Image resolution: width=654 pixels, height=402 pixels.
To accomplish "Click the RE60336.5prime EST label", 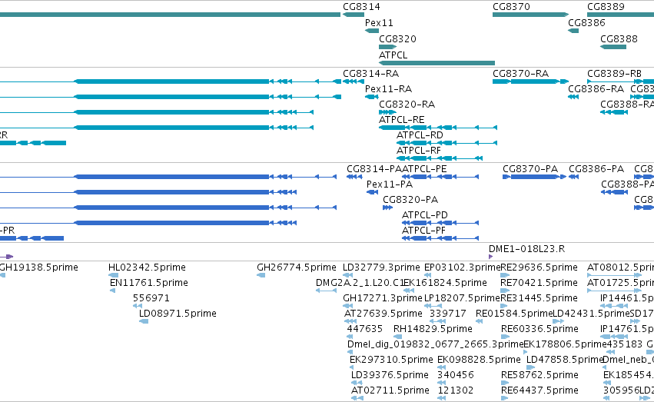I will tap(539, 329).
